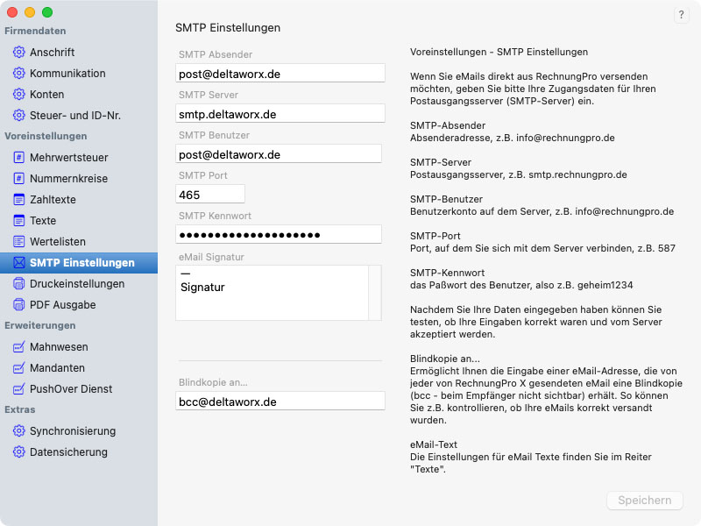The height and width of the screenshot is (526, 701).
Task: Click the SMTP Absender email field
Action: 280,74
